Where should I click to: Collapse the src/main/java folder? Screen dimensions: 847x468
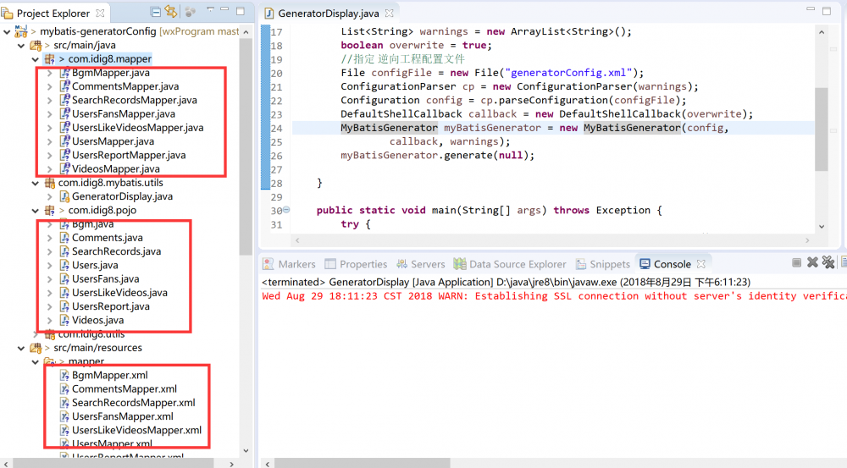(20, 46)
